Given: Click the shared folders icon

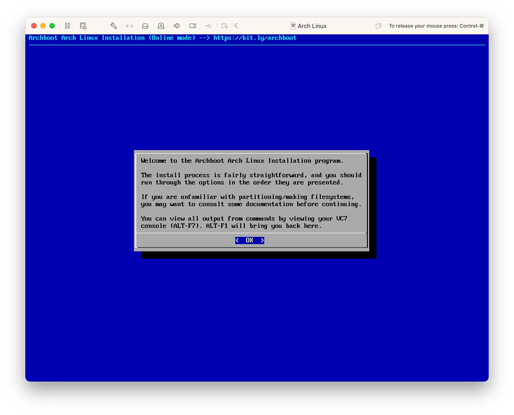Looking at the screenshot, I should pos(224,26).
